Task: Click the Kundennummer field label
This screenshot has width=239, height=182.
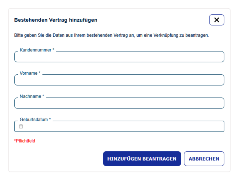Action: (x=36, y=50)
